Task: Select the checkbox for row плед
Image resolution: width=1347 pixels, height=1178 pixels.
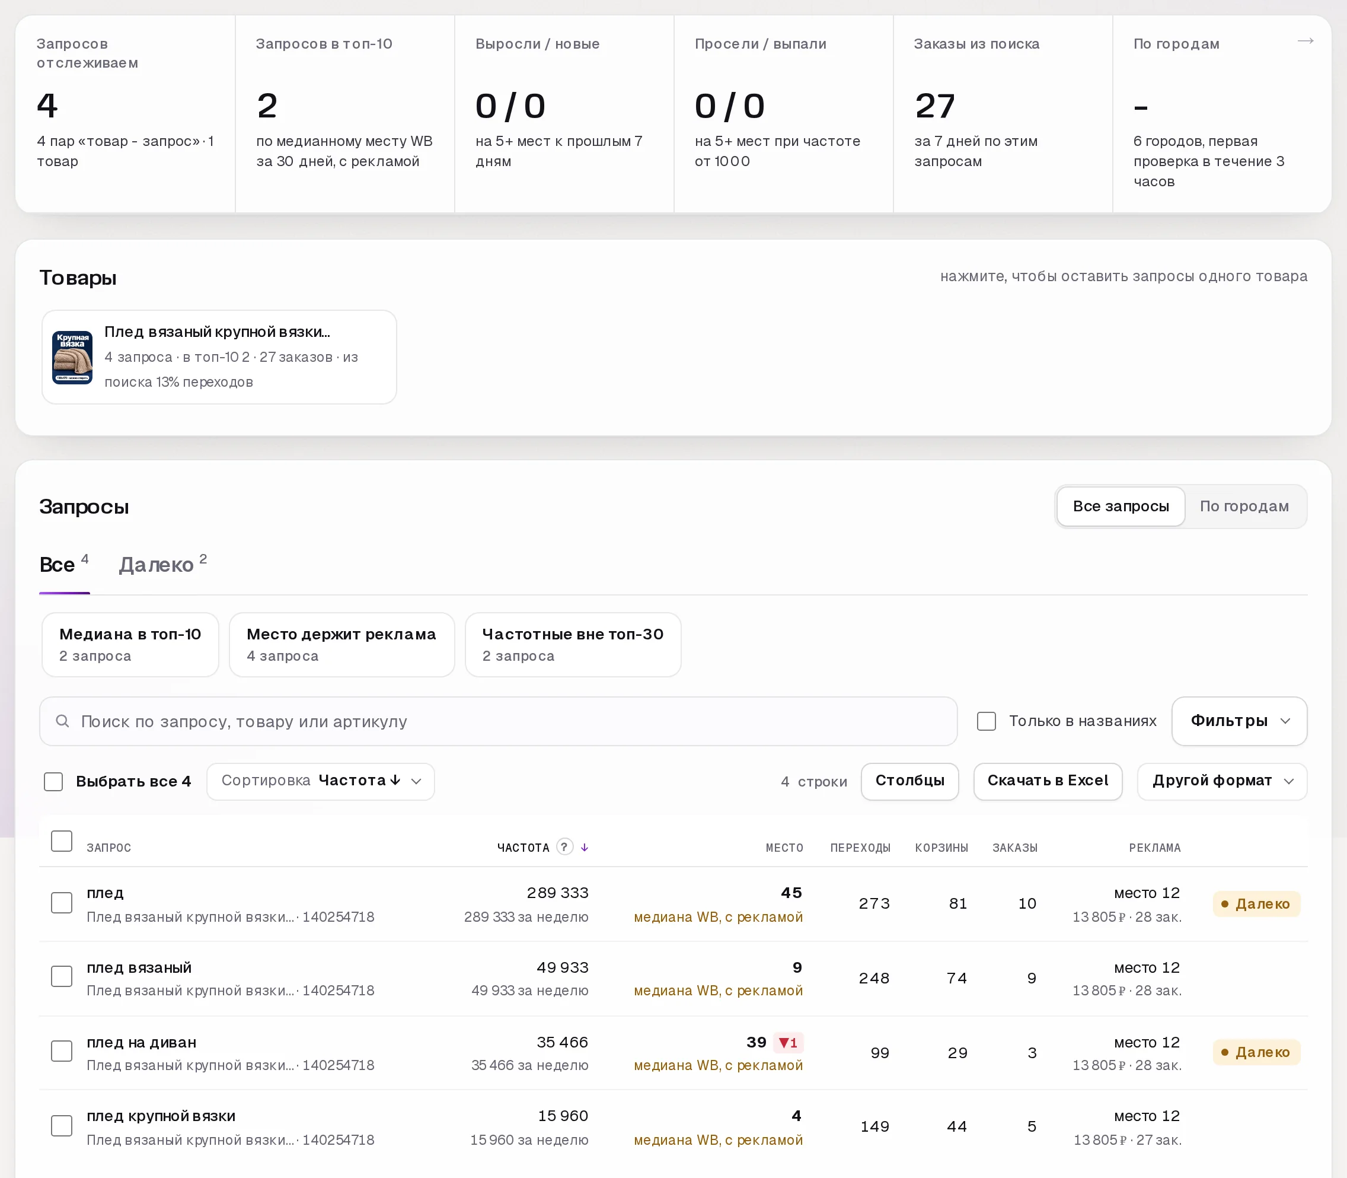Action: point(62,903)
